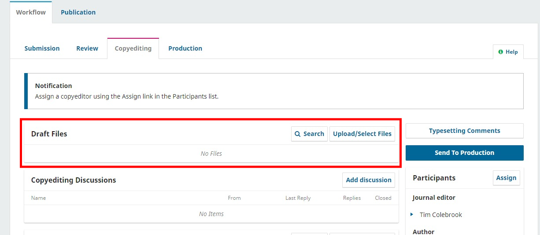Click the From column header
The width and height of the screenshot is (540, 235).
(x=234, y=198)
